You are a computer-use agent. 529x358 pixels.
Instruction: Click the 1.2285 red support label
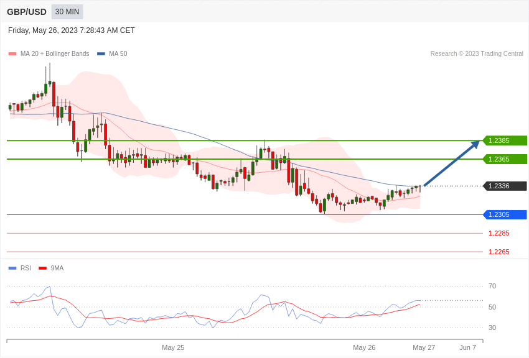(x=499, y=233)
